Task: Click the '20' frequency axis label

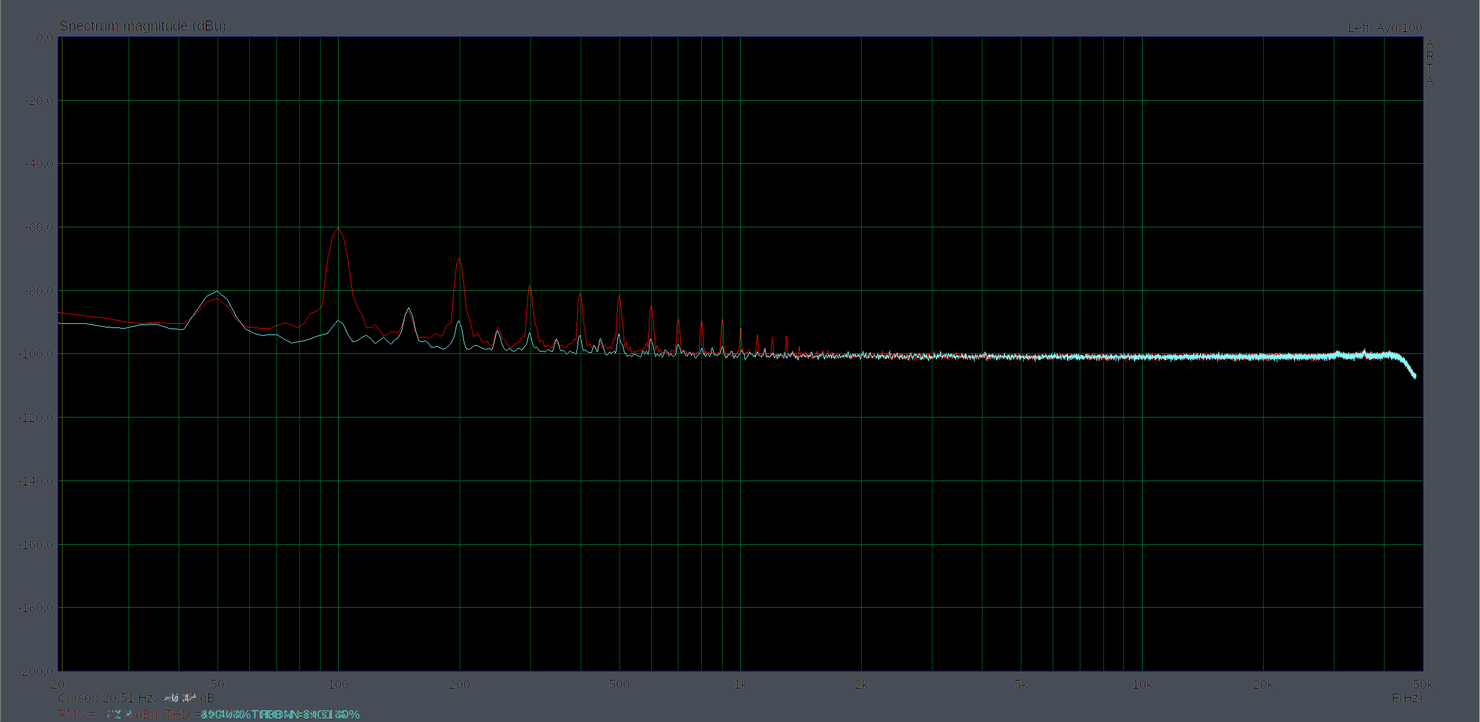Action: 58,684
